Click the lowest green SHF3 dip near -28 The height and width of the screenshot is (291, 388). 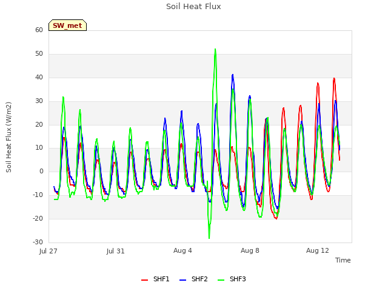(x=209, y=238)
